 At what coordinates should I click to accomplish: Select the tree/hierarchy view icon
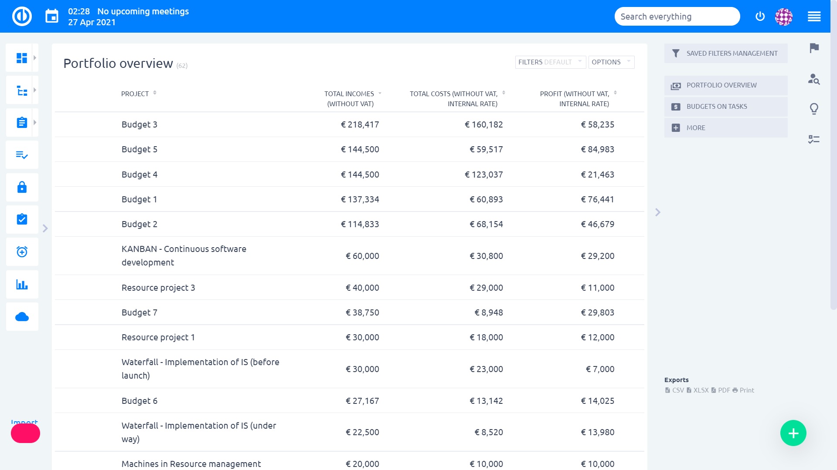coord(22,90)
